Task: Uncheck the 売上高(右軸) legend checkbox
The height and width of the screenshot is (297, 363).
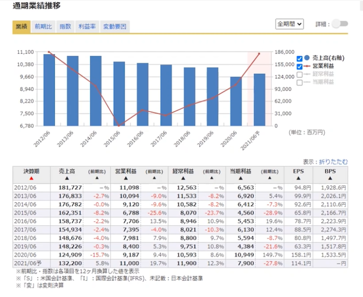Action: pyautogui.click(x=300, y=58)
